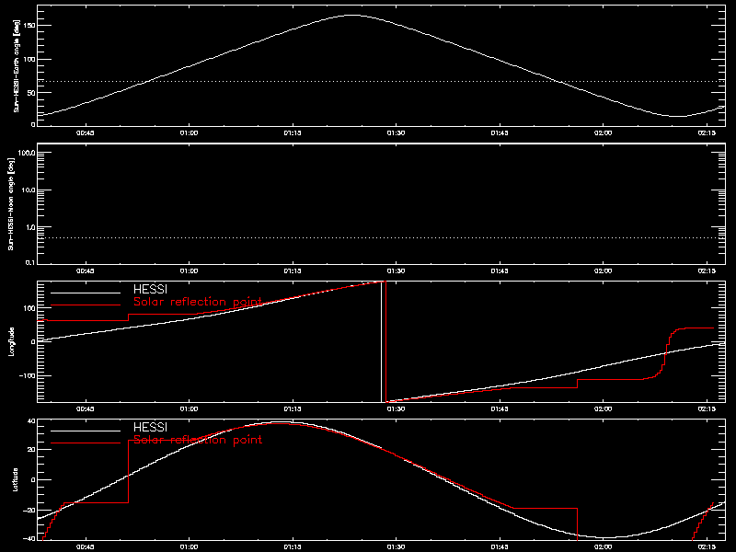
Task: Click 02:00 time label under Longitude plot
Action: tap(603, 409)
